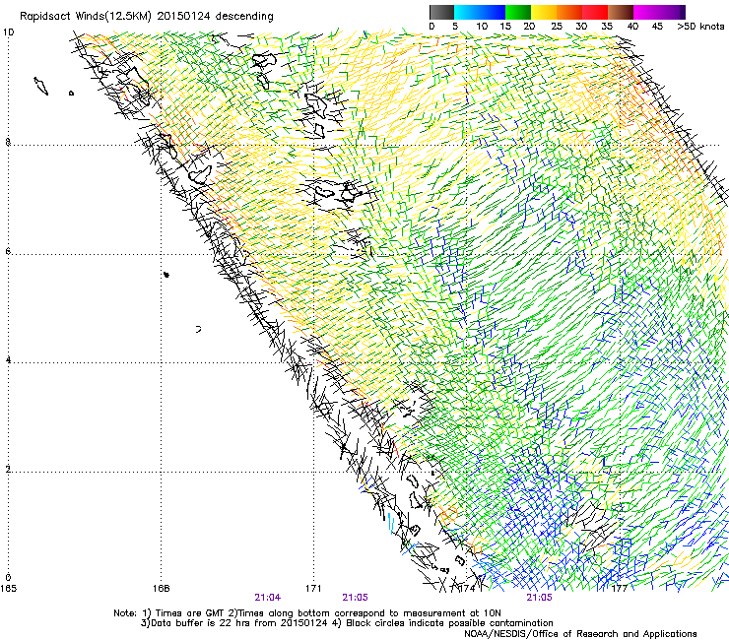Click the latitude axis label '8'
The width and height of the screenshot is (729, 640).
pyautogui.click(x=8, y=142)
